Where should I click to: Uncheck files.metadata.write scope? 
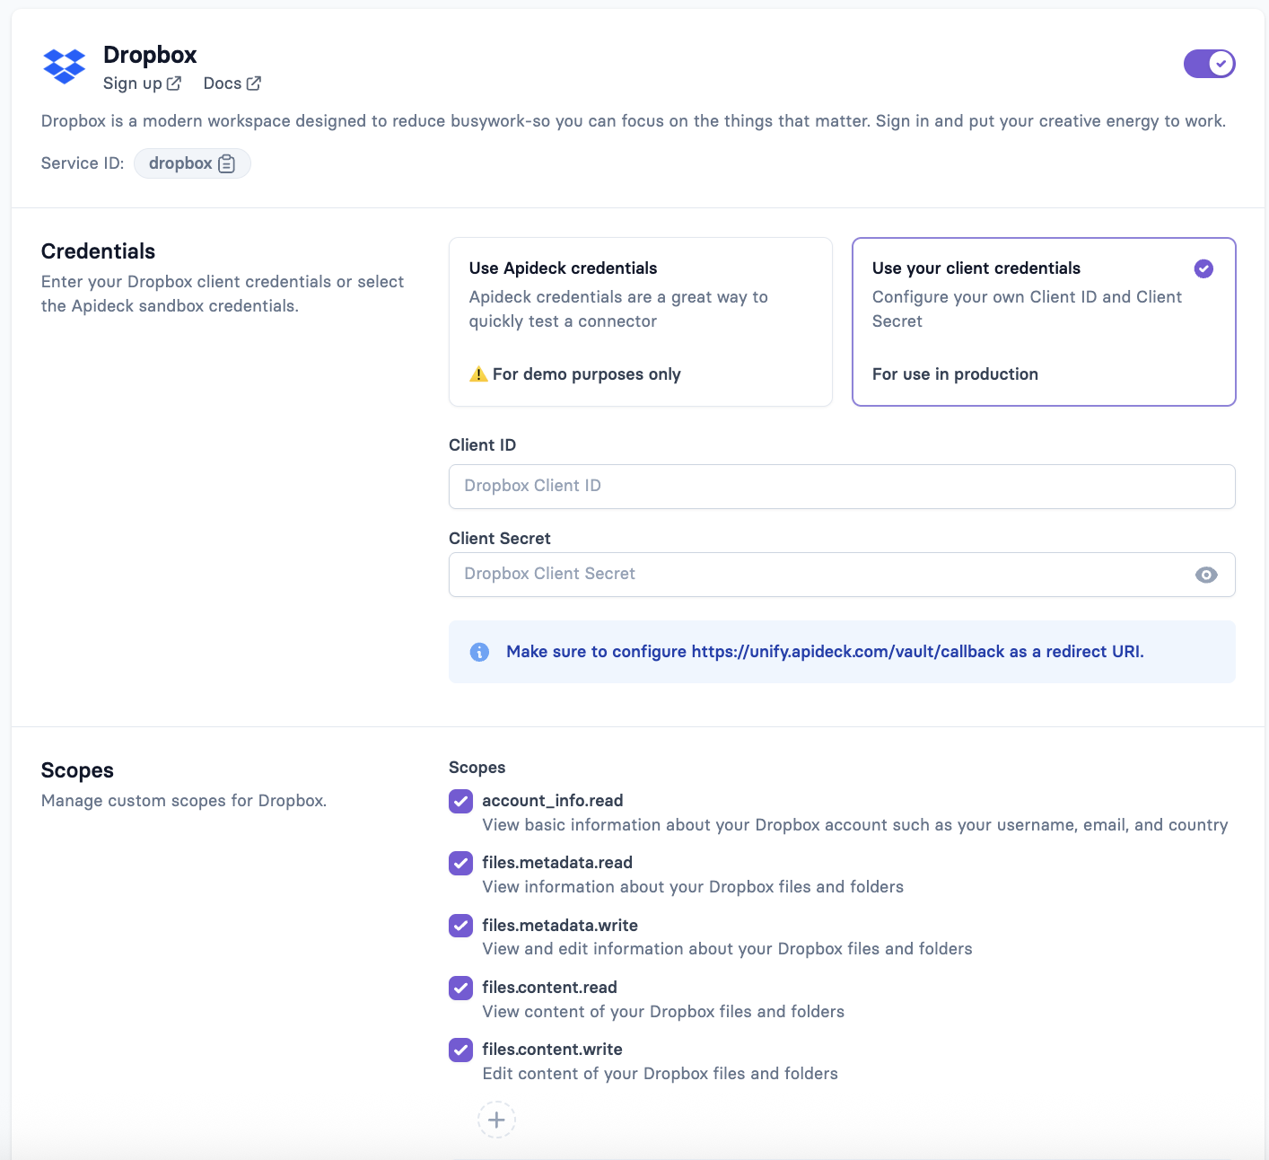coord(460,926)
